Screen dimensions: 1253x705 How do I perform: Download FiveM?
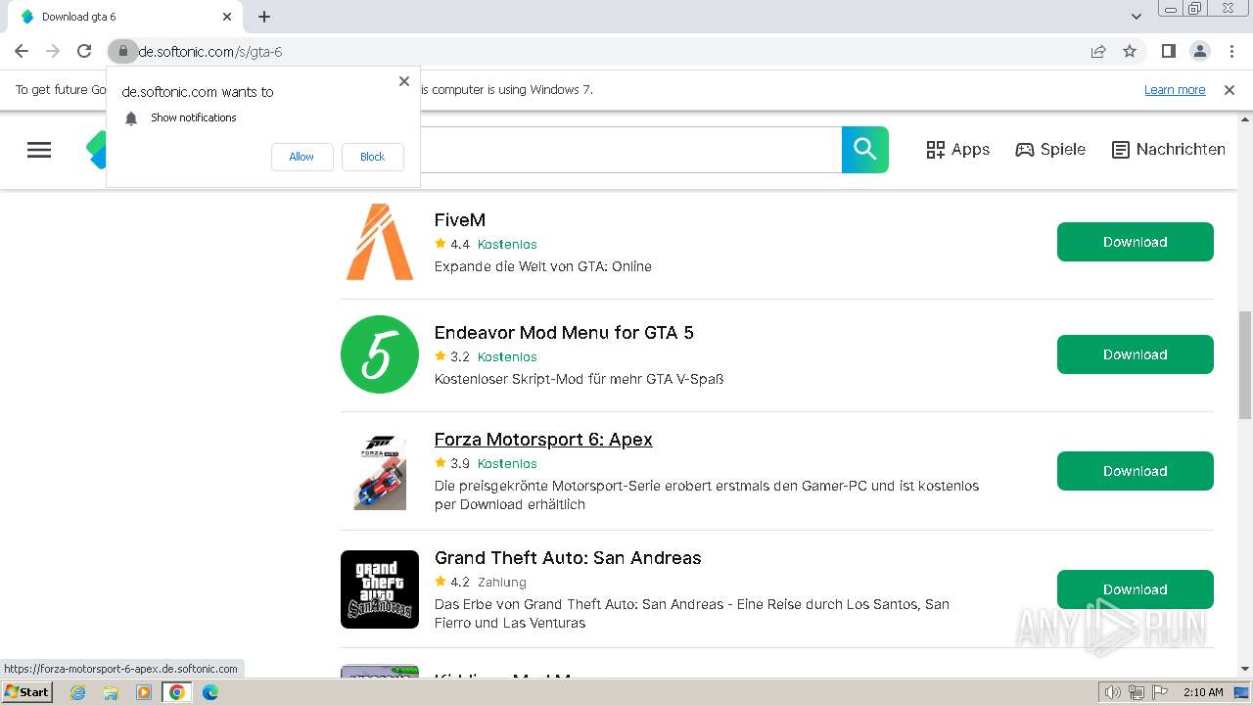click(x=1136, y=242)
